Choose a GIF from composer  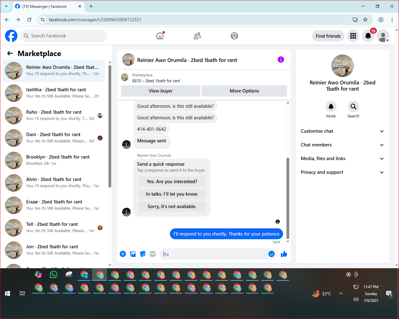click(x=153, y=254)
